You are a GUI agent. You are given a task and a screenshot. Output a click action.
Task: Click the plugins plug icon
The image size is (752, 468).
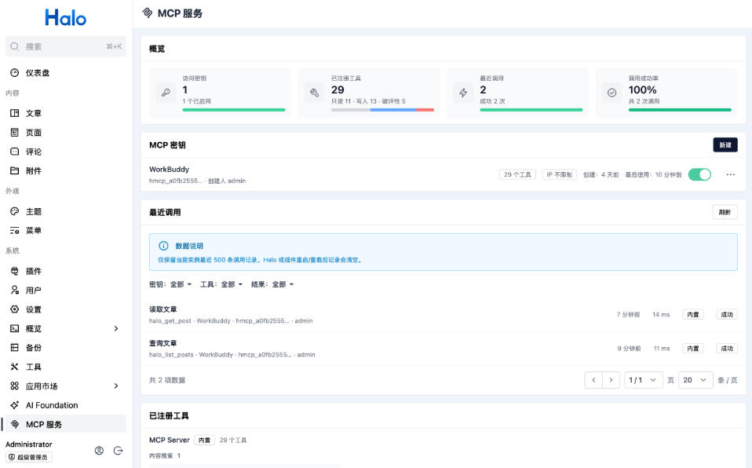[14, 271]
